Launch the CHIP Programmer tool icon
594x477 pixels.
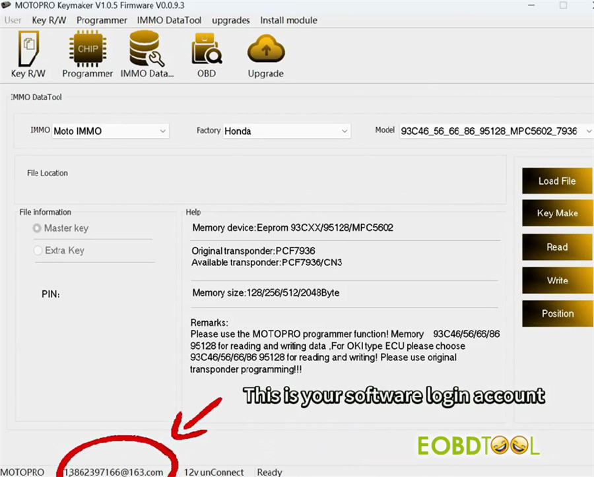click(88, 55)
